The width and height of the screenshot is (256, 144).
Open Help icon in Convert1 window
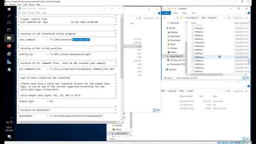click(x=249, y=13)
